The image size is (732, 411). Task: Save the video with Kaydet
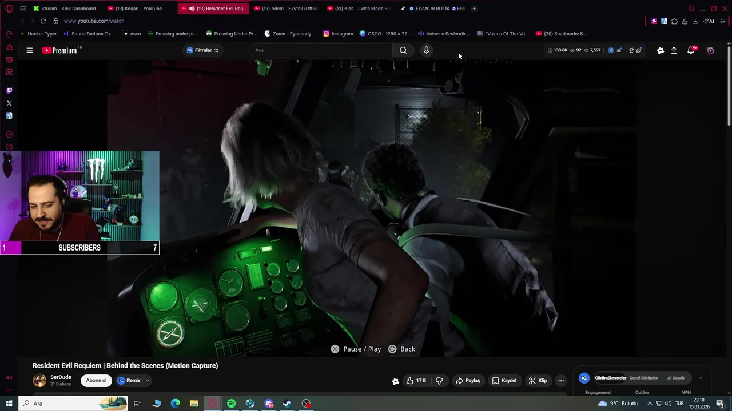[504, 381]
